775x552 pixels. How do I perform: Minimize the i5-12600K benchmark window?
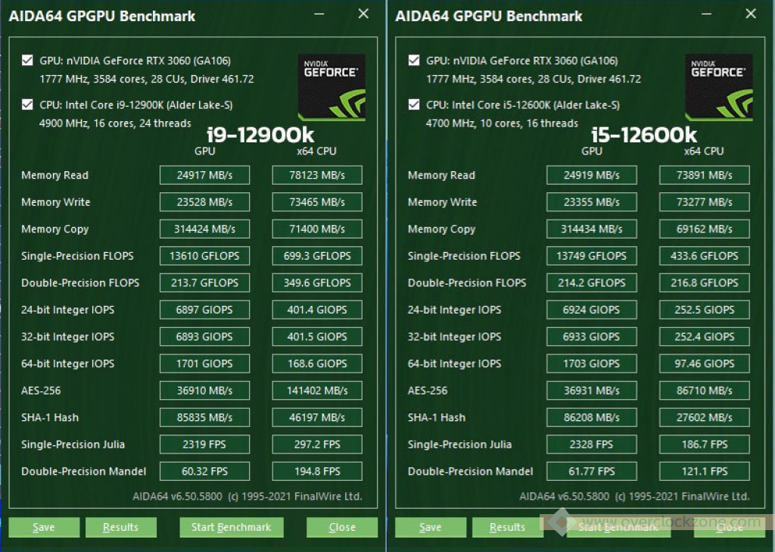pyautogui.click(x=706, y=14)
